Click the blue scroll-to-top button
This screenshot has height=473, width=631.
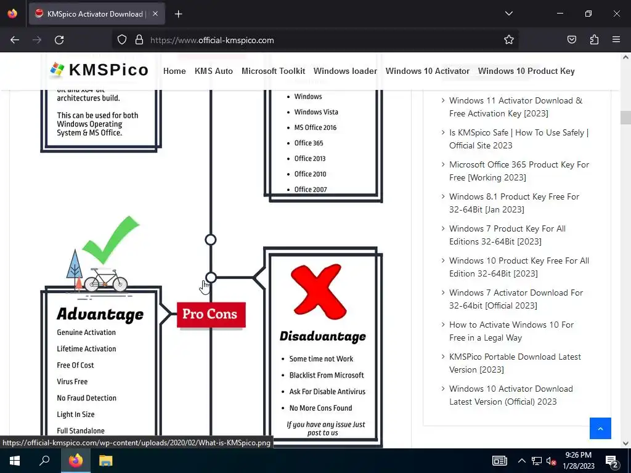click(x=600, y=429)
